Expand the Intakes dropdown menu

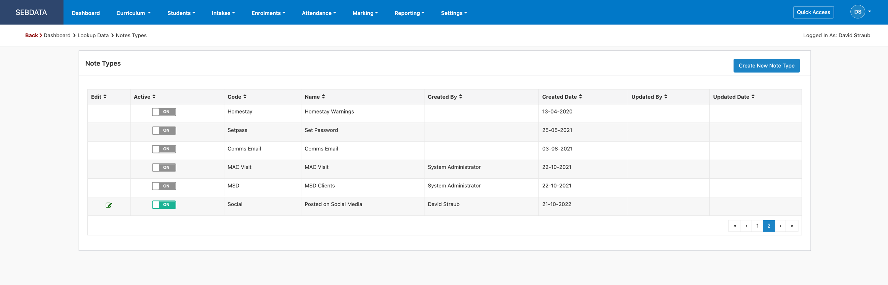click(x=223, y=13)
